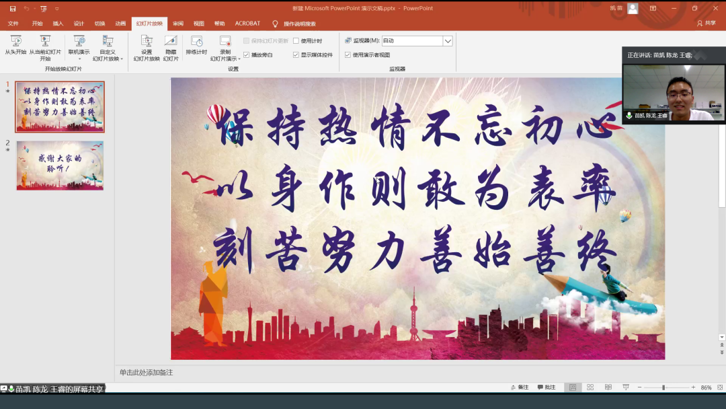Click the Share (共享) button

[706, 24]
